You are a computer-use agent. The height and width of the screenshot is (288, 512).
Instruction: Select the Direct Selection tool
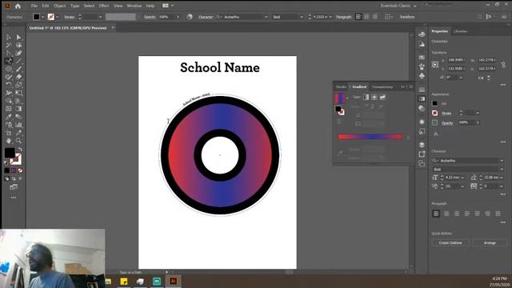[18, 38]
